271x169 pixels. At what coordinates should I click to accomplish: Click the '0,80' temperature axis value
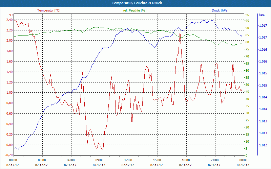coord(9,103)
